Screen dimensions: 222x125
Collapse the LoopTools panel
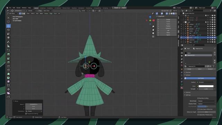click(x=161, y=16)
